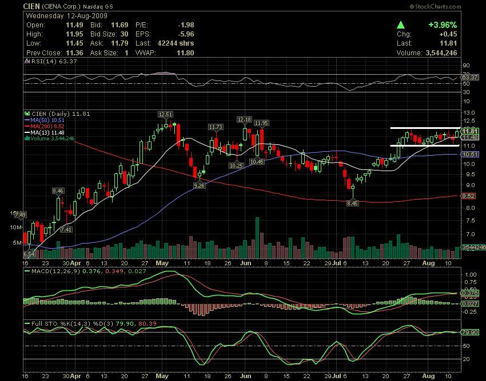Click the 6.54 low price label
This screenshot has height=381, width=486.
click(29, 254)
